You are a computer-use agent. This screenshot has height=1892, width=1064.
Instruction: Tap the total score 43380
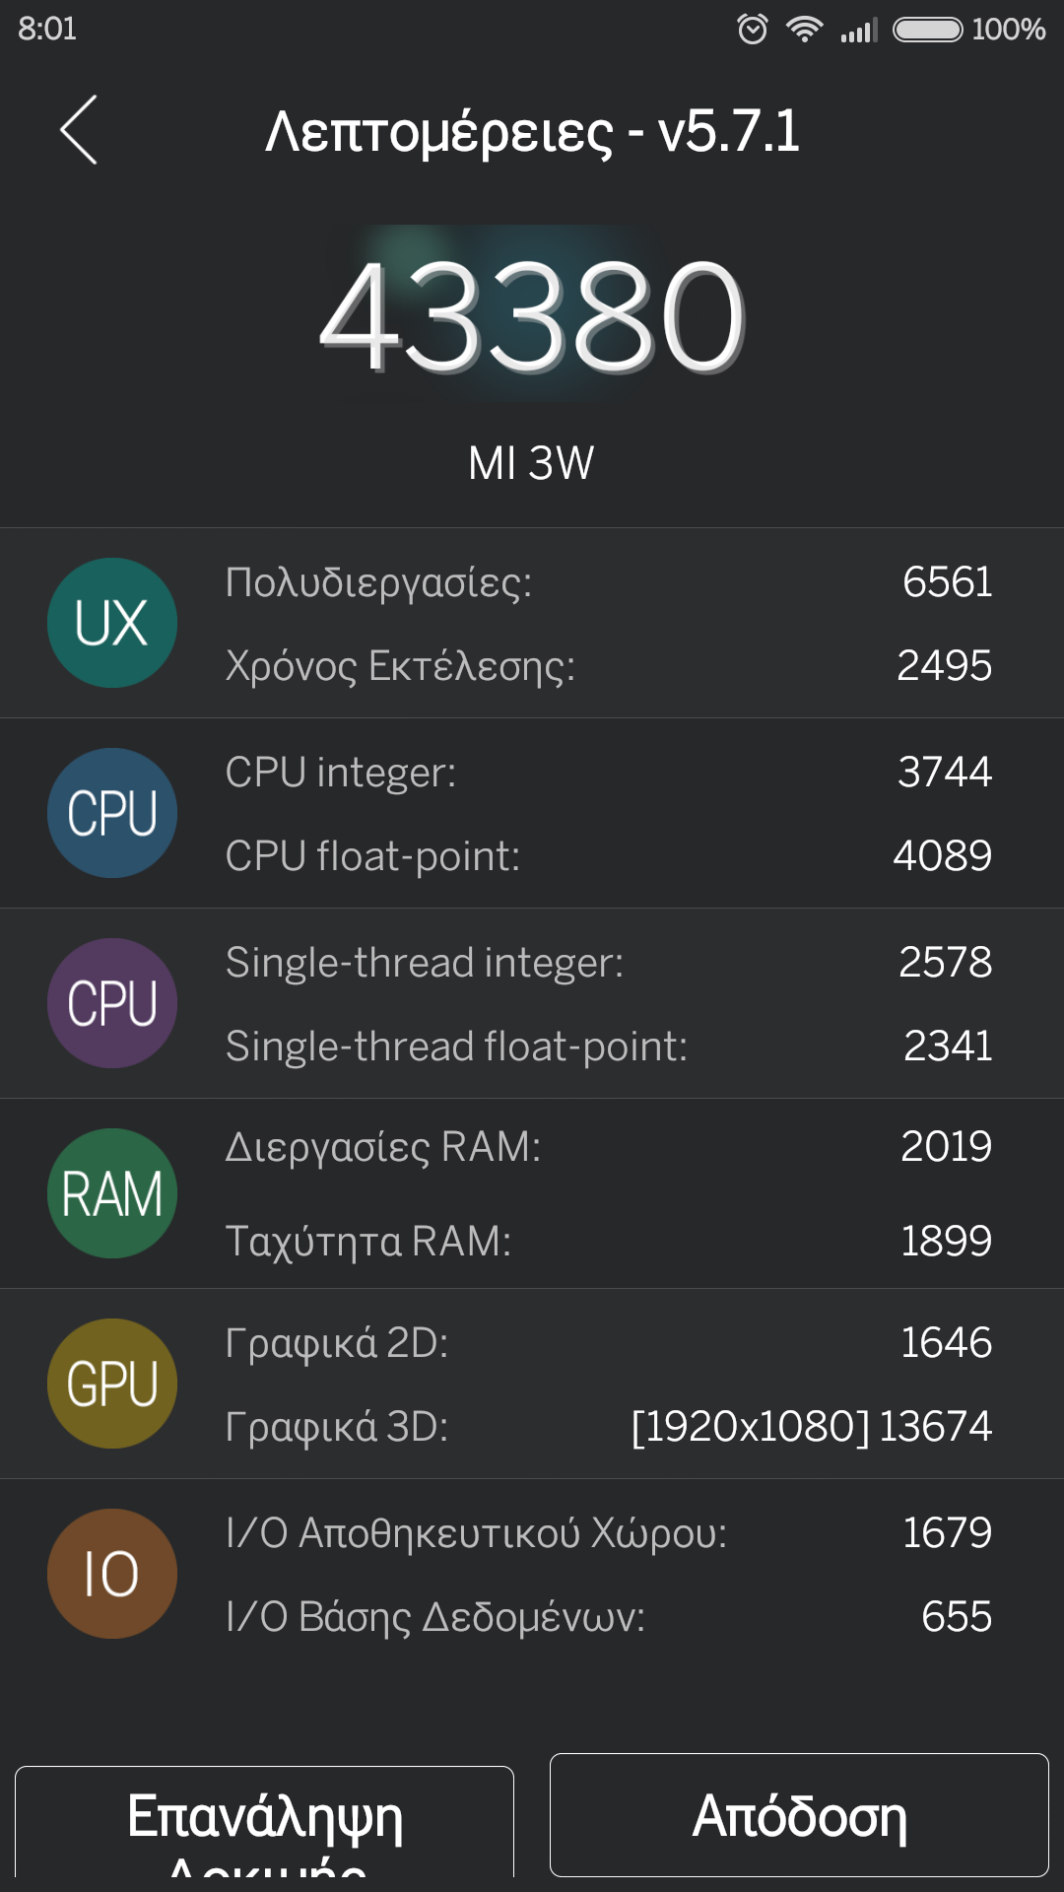point(532,315)
